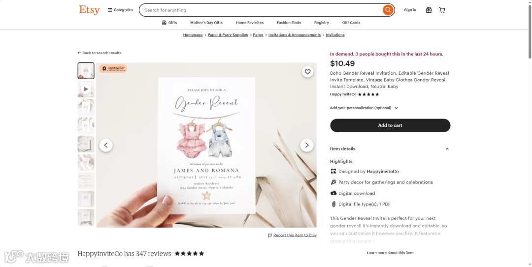Show next product image with right arrow
Image resolution: width=532 pixels, height=267 pixels.
307,145
